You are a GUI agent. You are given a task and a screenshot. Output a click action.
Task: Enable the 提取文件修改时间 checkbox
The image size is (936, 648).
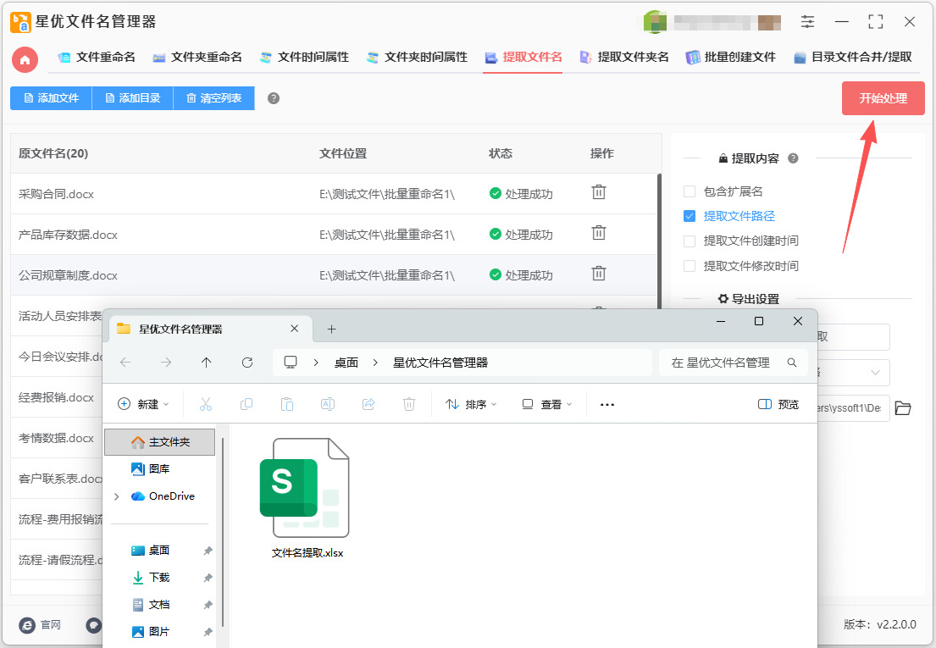(690, 266)
